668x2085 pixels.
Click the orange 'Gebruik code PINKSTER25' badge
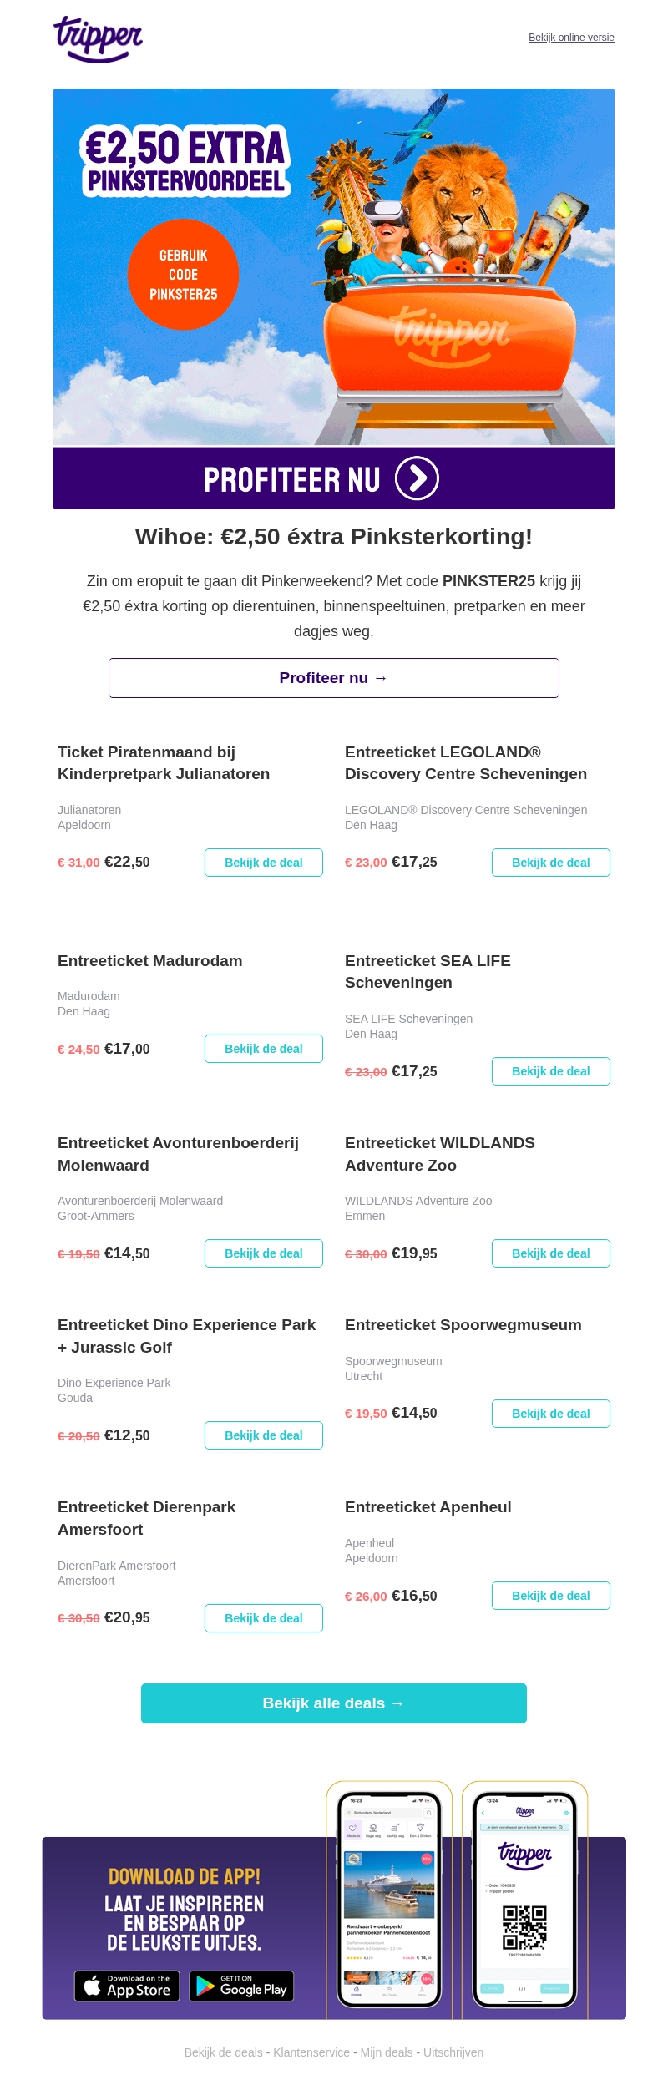[x=184, y=275]
